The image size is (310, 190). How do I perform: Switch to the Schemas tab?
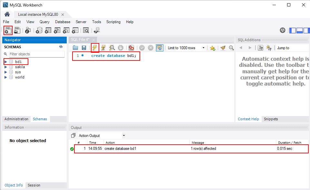click(40, 119)
